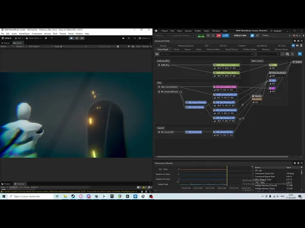
Task: Open the Wwise Layouts menu
Action: 188,31
